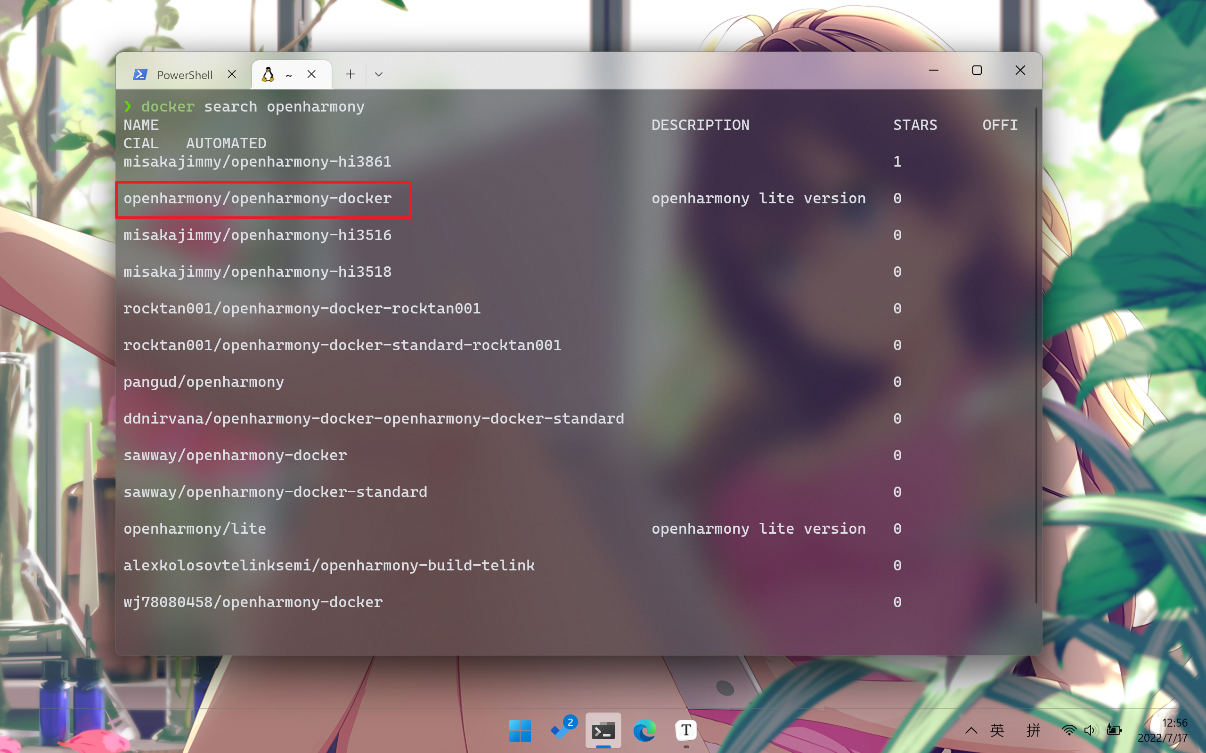
Task: Click sawway/openharmony-docker entry
Action: 235,455
